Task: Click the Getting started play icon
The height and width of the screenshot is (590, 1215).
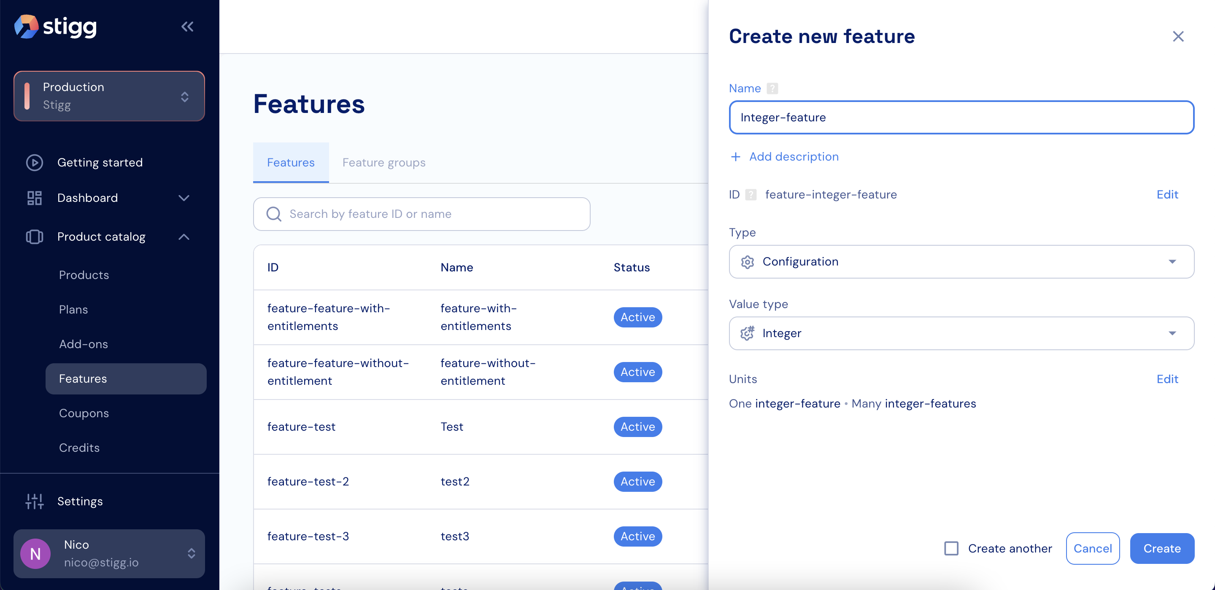Action: coord(35,163)
